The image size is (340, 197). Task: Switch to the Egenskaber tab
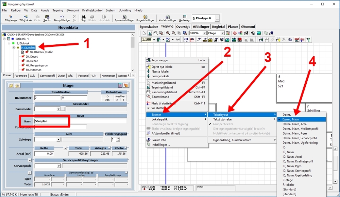click(x=149, y=26)
